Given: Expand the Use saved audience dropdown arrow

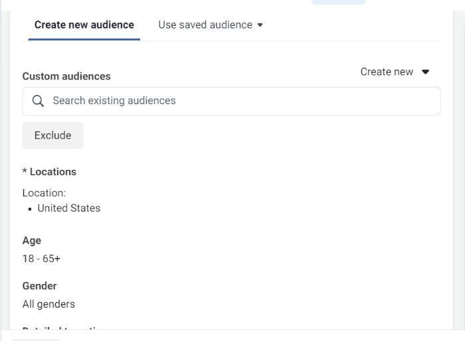Looking at the screenshot, I should [x=260, y=25].
